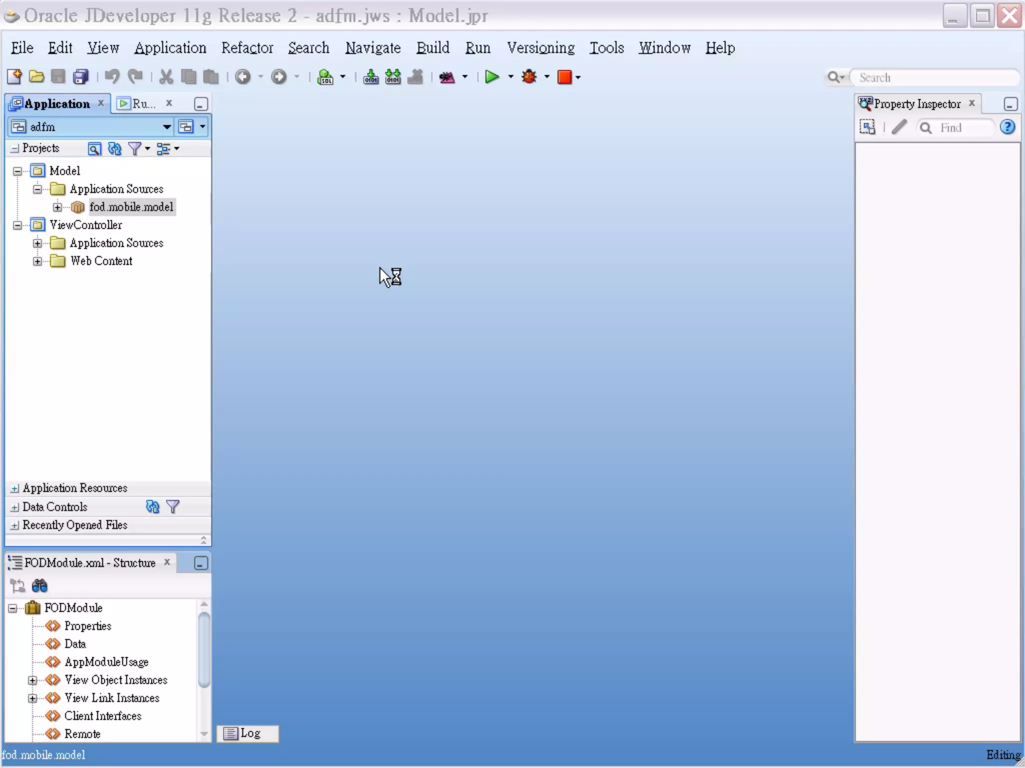The height and width of the screenshot is (768, 1025).
Task: Collapse the Model project node
Action: pos(18,171)
